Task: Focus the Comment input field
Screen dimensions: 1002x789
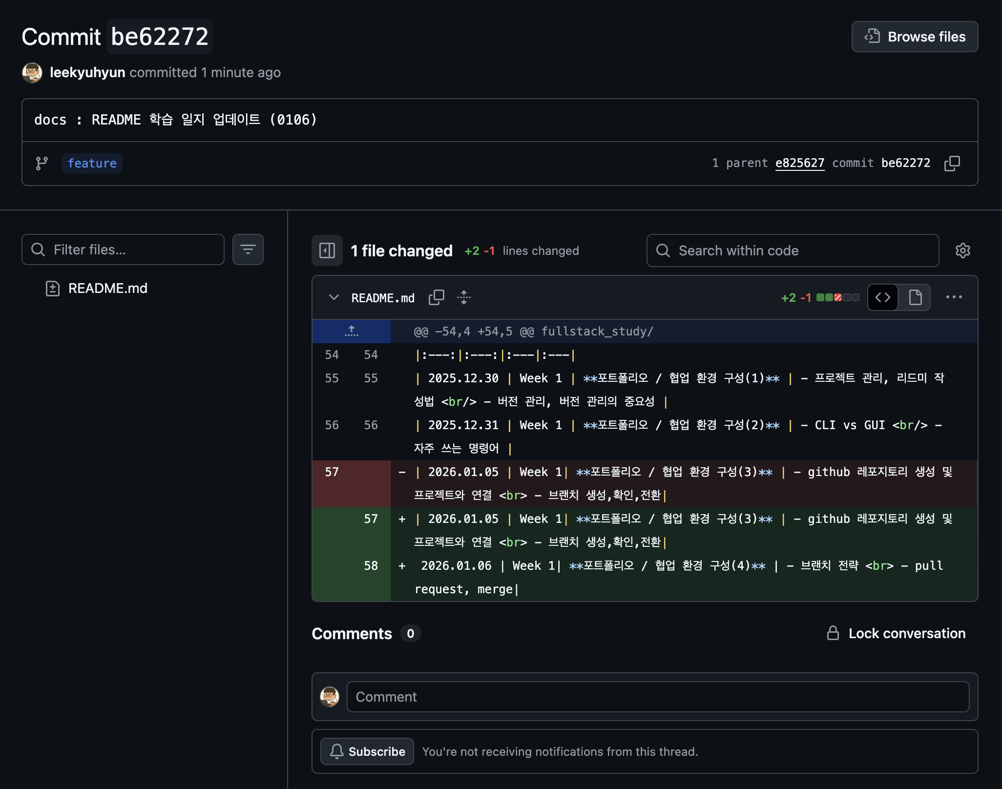Action: 657,697
